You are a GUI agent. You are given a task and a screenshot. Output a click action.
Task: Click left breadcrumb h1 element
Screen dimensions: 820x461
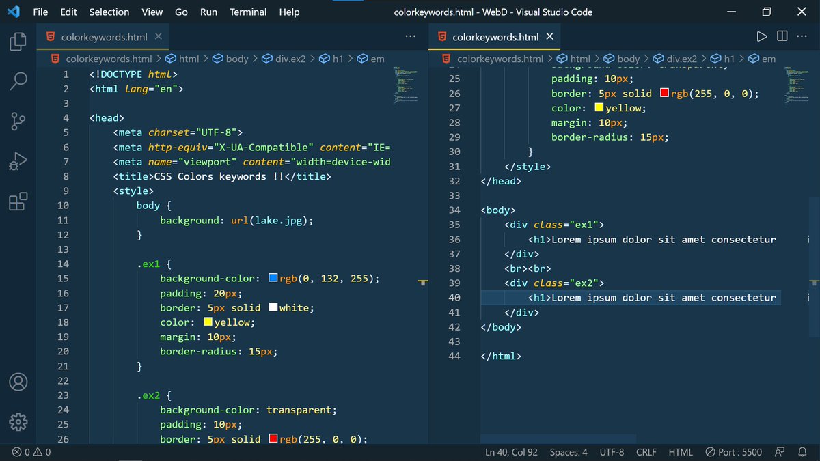(x=332, y=59)
